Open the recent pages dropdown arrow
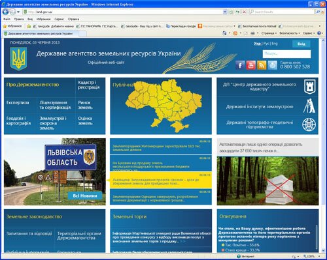The image size is (327, 260). [x=18, y=12]
